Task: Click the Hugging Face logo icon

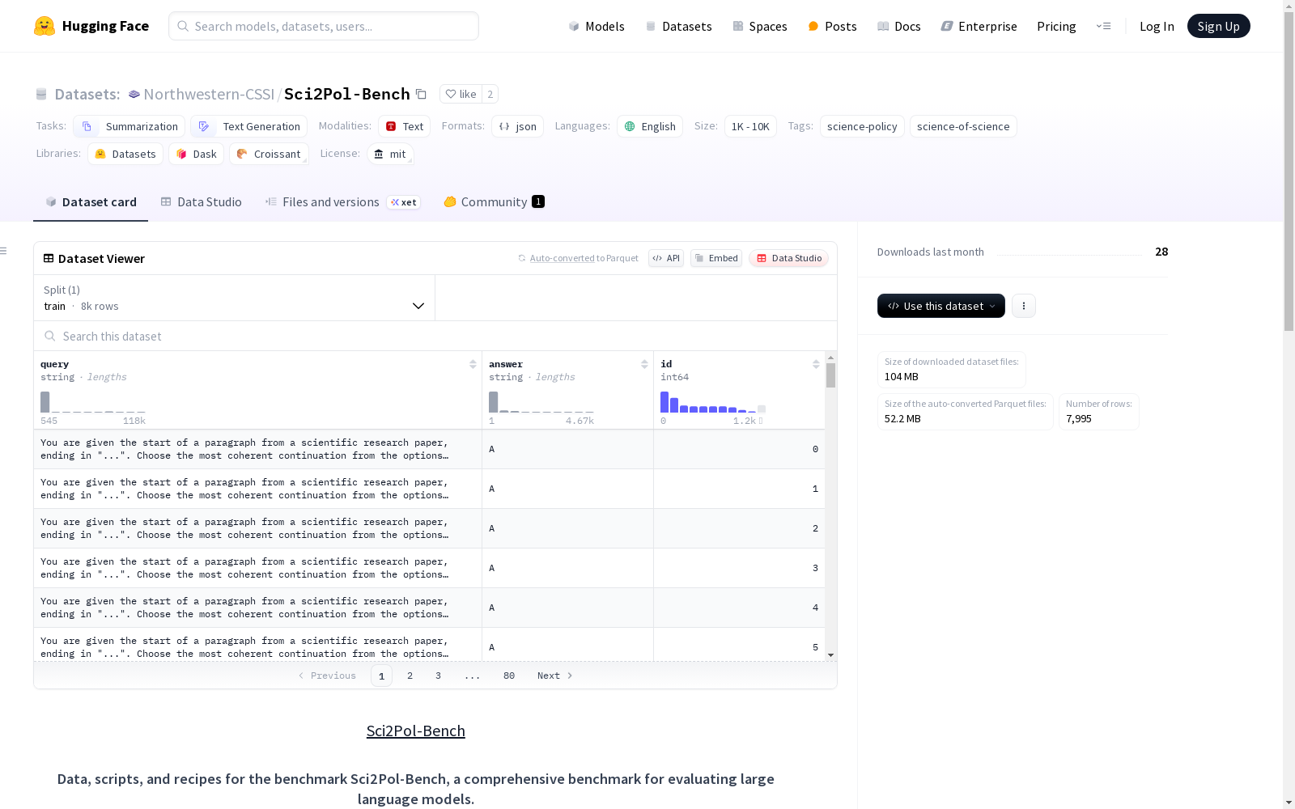Action: [x=45, y=26]
